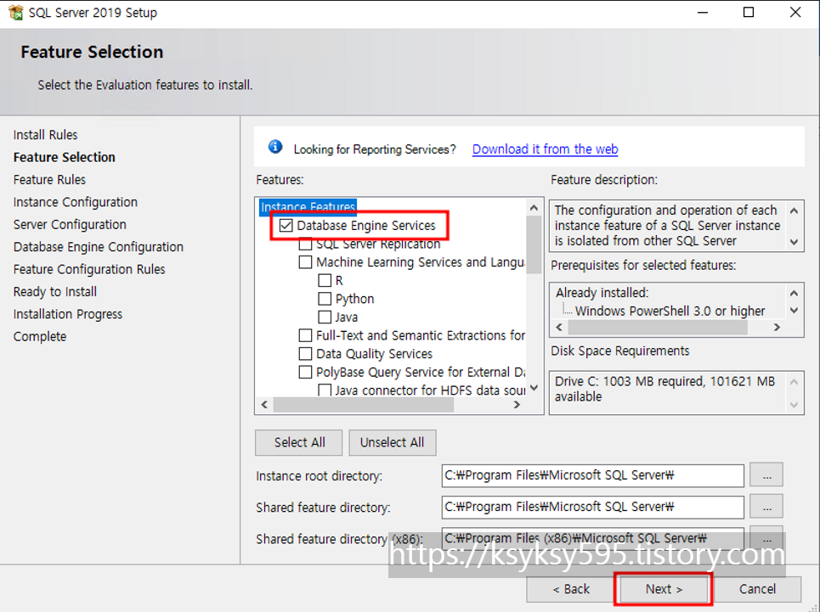Check PolyBase Query Service for External Data
This screenshot has height=612, width=820.
305,372
